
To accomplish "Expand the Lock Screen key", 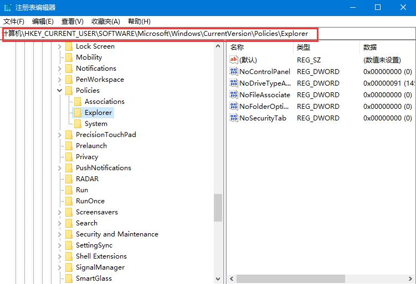I will point(60,46).
